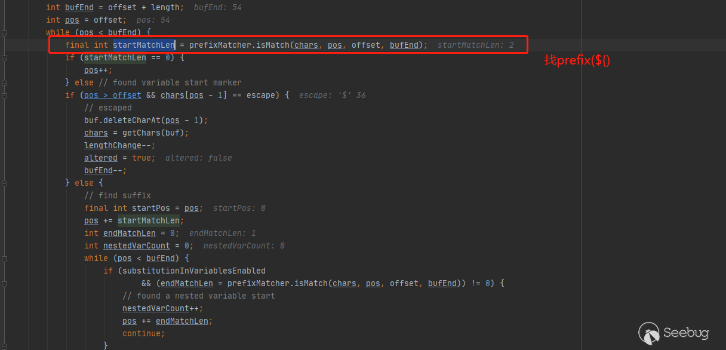Collapse the 'while (pos < bufEnd)' outer loop fold
Image resolution: width=726 pixels, height=350 pixels.
pyautogui.click(x=4, y=32)
